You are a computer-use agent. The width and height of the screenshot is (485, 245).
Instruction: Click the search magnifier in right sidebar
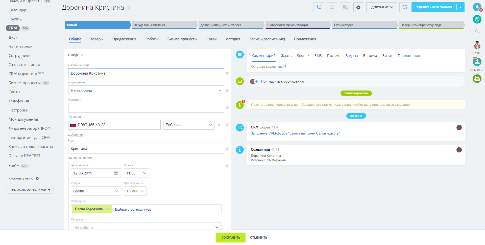tap(477, 31)
